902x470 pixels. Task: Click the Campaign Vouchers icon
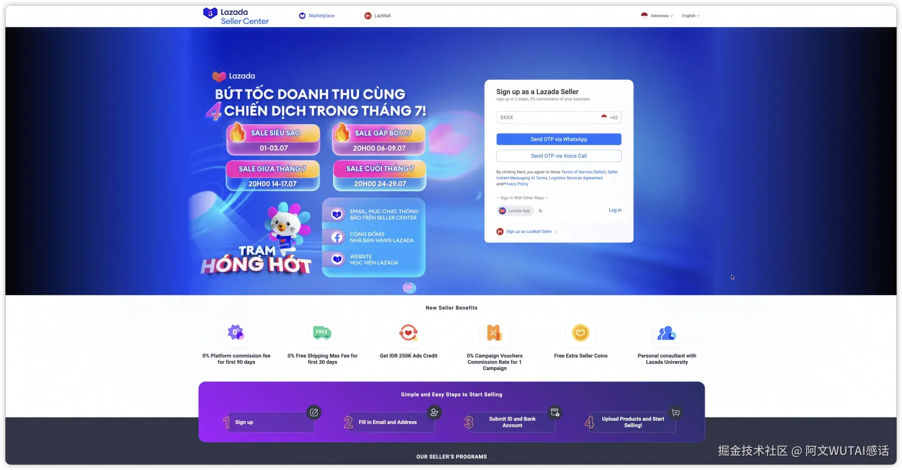click(494, 333)
